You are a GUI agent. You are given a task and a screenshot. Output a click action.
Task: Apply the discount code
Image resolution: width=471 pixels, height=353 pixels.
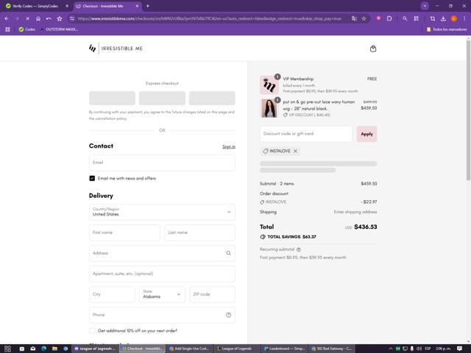tap(366, 134)
